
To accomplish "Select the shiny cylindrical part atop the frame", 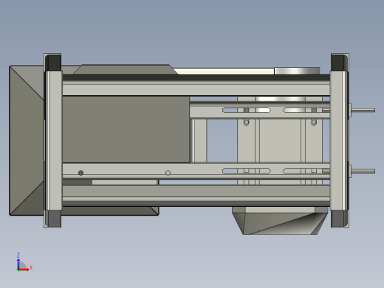I will coord(297,71).
